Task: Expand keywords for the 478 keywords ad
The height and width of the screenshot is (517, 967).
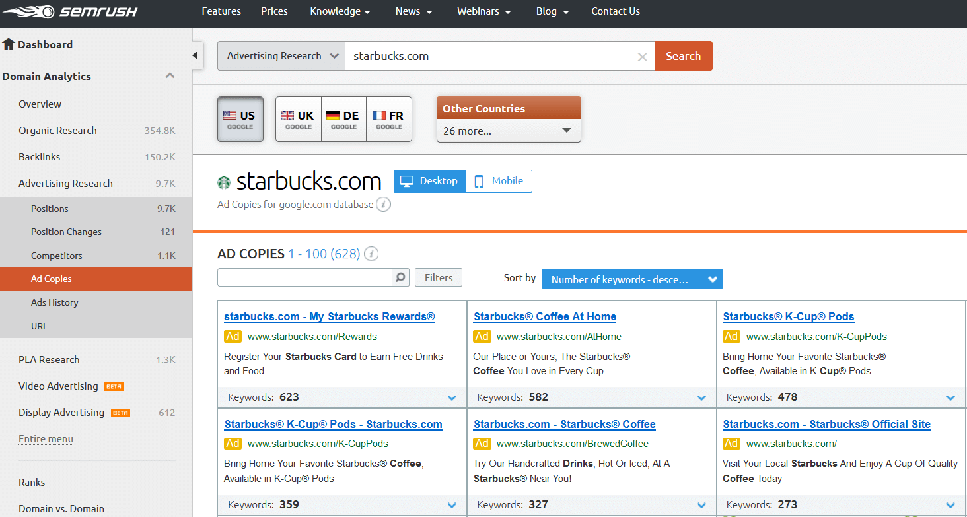Action: (950, 397)
